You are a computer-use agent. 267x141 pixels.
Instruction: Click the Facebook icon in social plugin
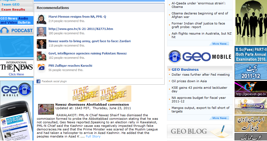coord(38,81)
